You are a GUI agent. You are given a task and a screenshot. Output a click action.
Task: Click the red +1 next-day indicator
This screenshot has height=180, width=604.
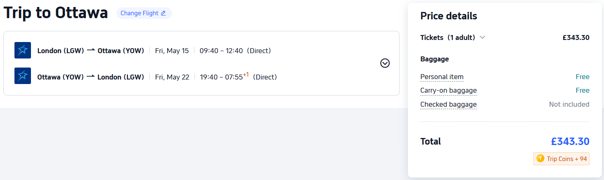point(246,75)
